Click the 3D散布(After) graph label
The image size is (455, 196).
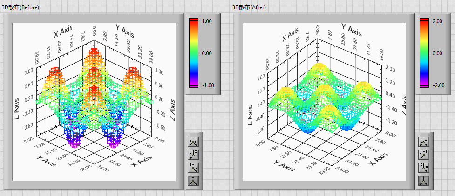249,8
